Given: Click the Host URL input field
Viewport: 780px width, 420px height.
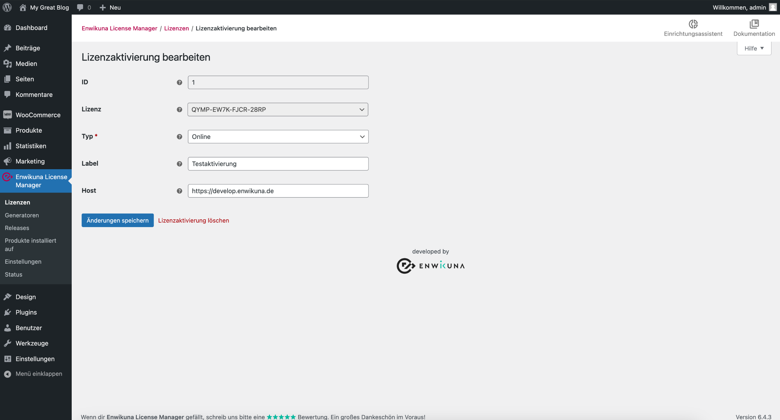Looking at the screenshot, I should point(278,191).
